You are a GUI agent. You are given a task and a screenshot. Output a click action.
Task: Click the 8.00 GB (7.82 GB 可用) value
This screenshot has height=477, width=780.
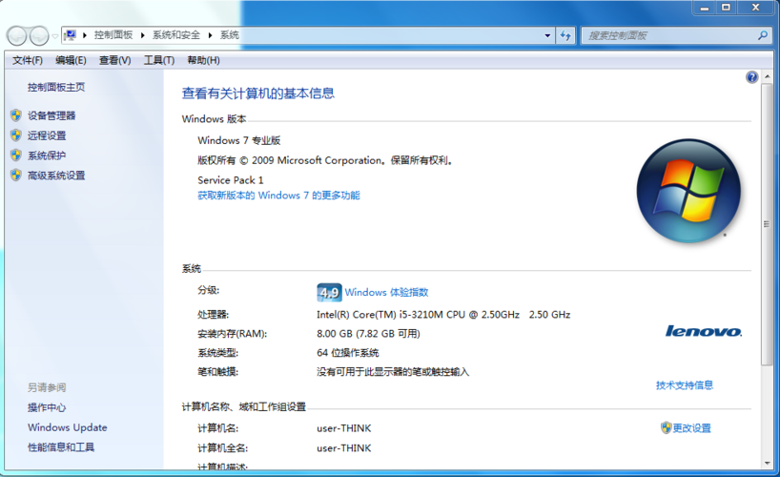click(369, 334)
